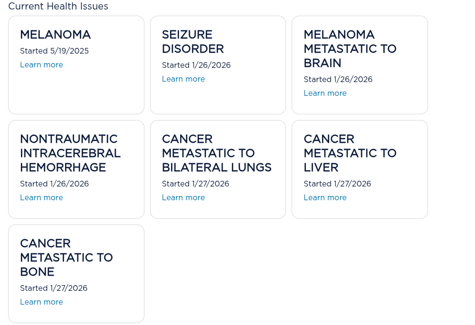475x325 pixels.
Task: Click the NONTRAUMATIC INTRACEREBRAL HEMORRHAGE heading
Action: click(x=70, y=153)
